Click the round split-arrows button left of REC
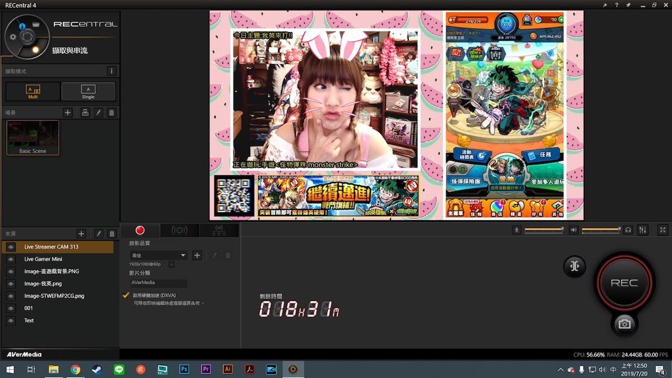 pos(575,266)
